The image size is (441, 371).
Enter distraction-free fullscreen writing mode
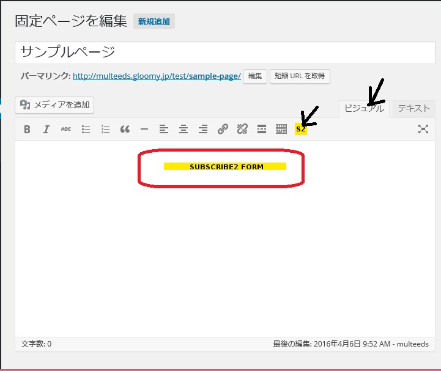[x=423, y=129]
